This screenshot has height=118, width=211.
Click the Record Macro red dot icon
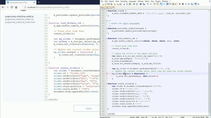coord(180,4)
